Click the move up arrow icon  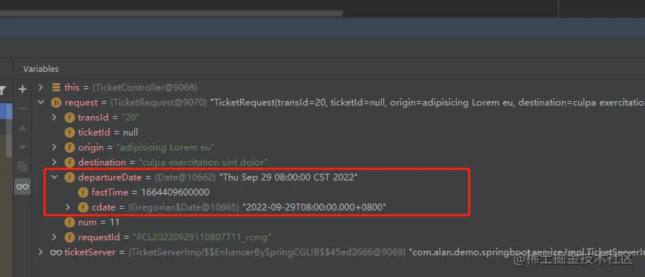(22, 129)
